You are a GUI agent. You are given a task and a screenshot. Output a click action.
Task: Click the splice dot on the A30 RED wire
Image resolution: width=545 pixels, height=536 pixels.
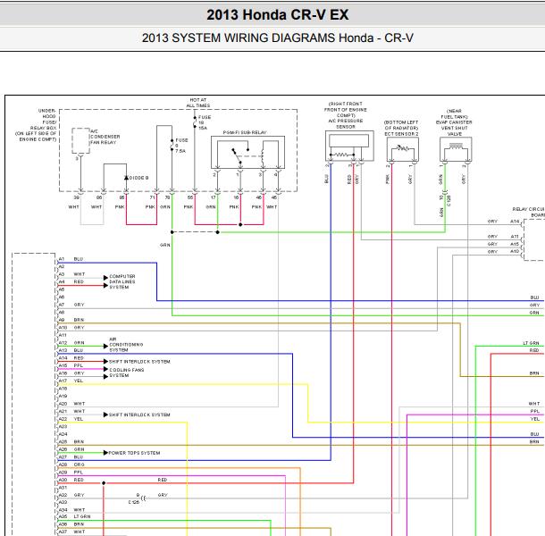coord(104,482)
